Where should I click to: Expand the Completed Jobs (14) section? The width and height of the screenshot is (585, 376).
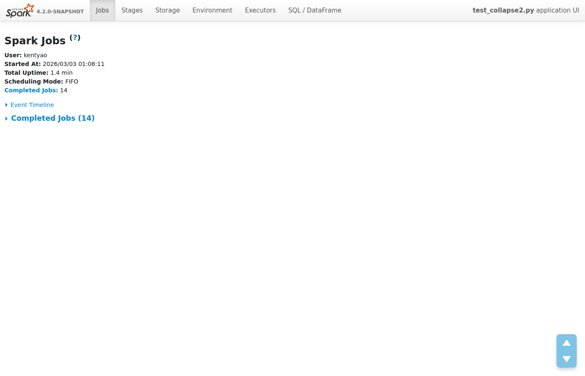(x=50, y=118)
